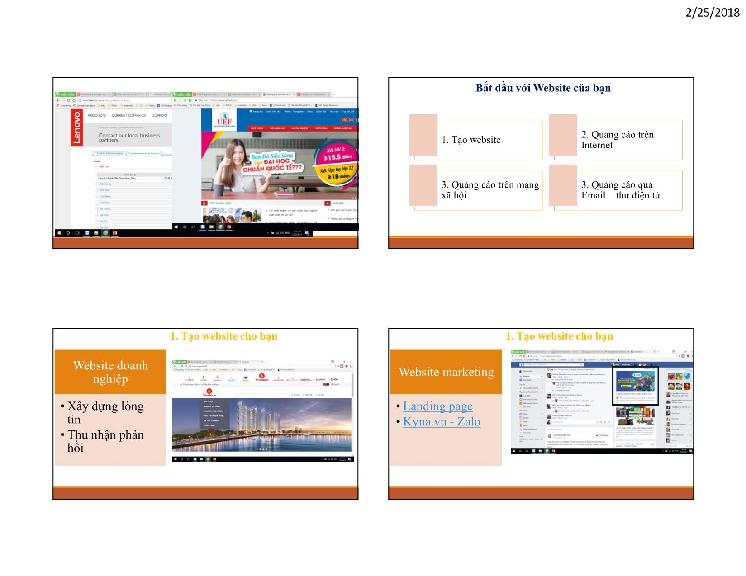
Task: Click 'Contact our local business partners' heading
Action: pos(129,137)
